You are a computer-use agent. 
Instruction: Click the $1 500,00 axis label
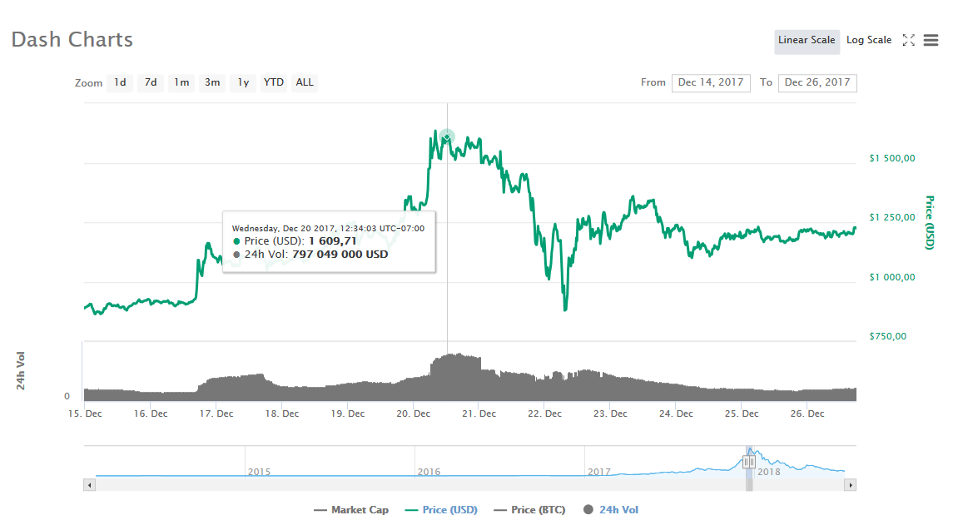pos(891,158)
